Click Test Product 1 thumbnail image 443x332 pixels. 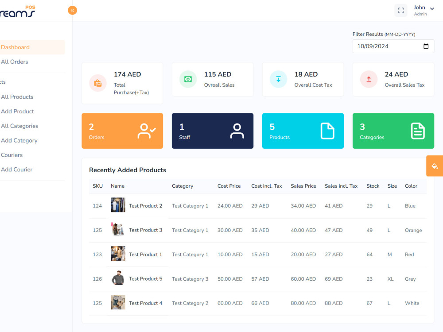[118, 254]
